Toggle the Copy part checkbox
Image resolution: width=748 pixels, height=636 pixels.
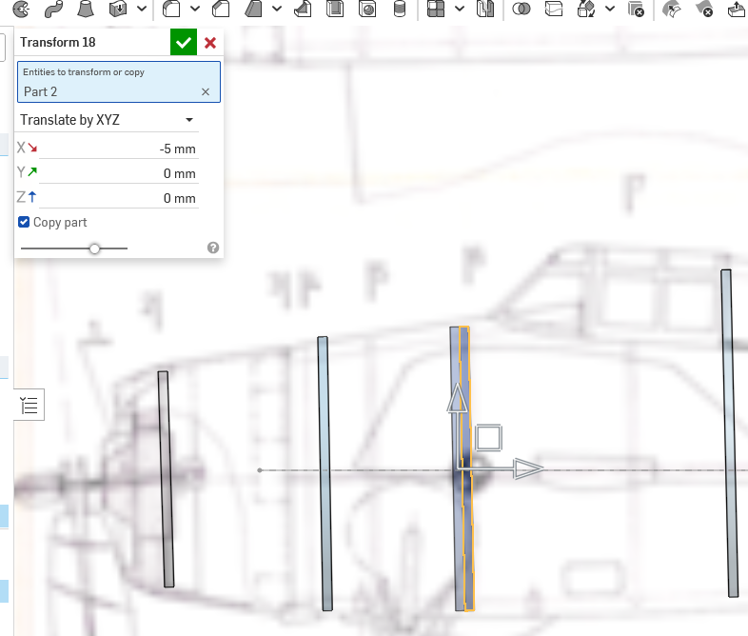tap(24, 223)
